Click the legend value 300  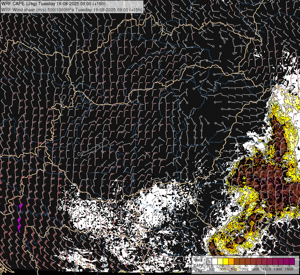coord(223,269)
